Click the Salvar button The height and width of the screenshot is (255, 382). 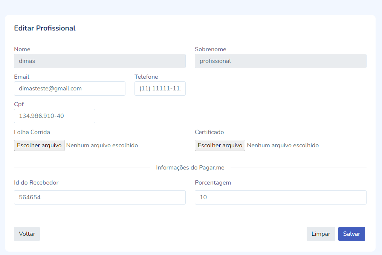coord(351,234)
